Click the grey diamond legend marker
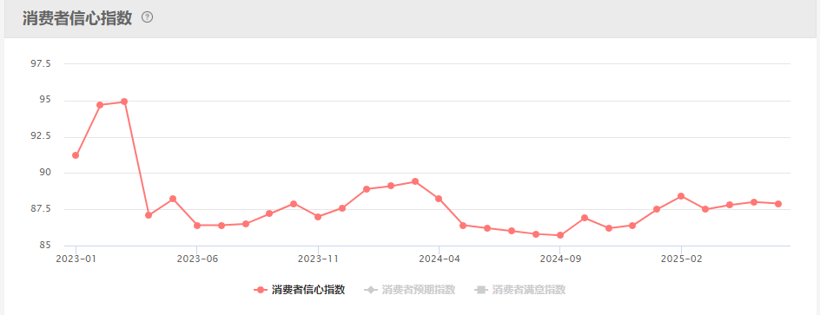This screenshot has width=820, height=315. (371, 290)
